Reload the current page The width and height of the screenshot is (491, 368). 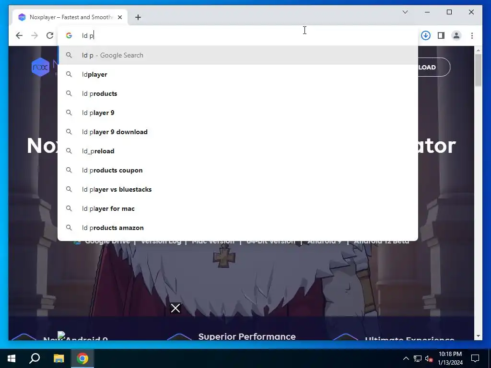[50, 35]
